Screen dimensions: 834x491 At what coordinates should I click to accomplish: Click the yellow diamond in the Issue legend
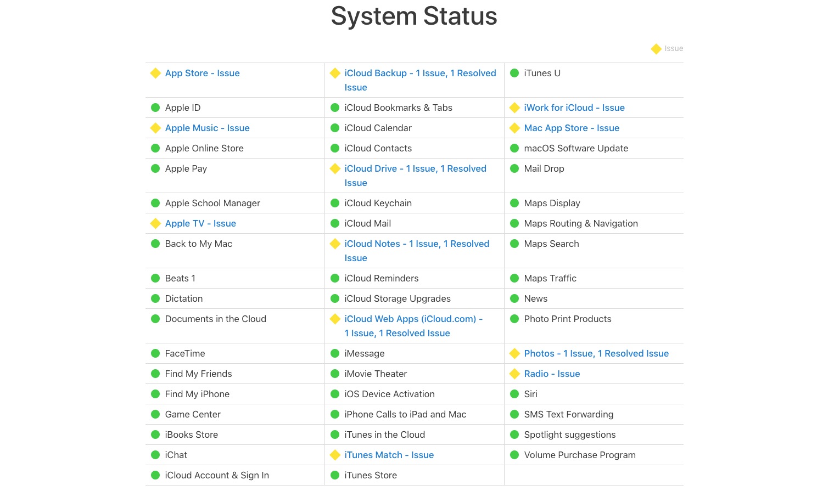point(656,49)
